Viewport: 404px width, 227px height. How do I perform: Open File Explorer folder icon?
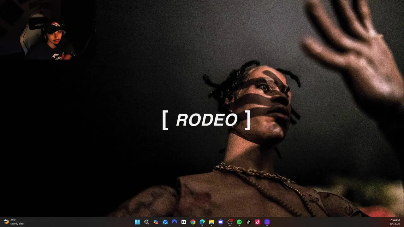coord(211,222)
